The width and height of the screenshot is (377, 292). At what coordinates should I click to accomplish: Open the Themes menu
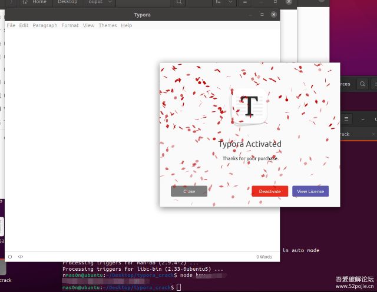click(107, 25)
